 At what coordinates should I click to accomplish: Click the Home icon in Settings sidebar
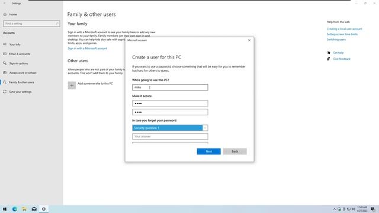click(5, 14)
